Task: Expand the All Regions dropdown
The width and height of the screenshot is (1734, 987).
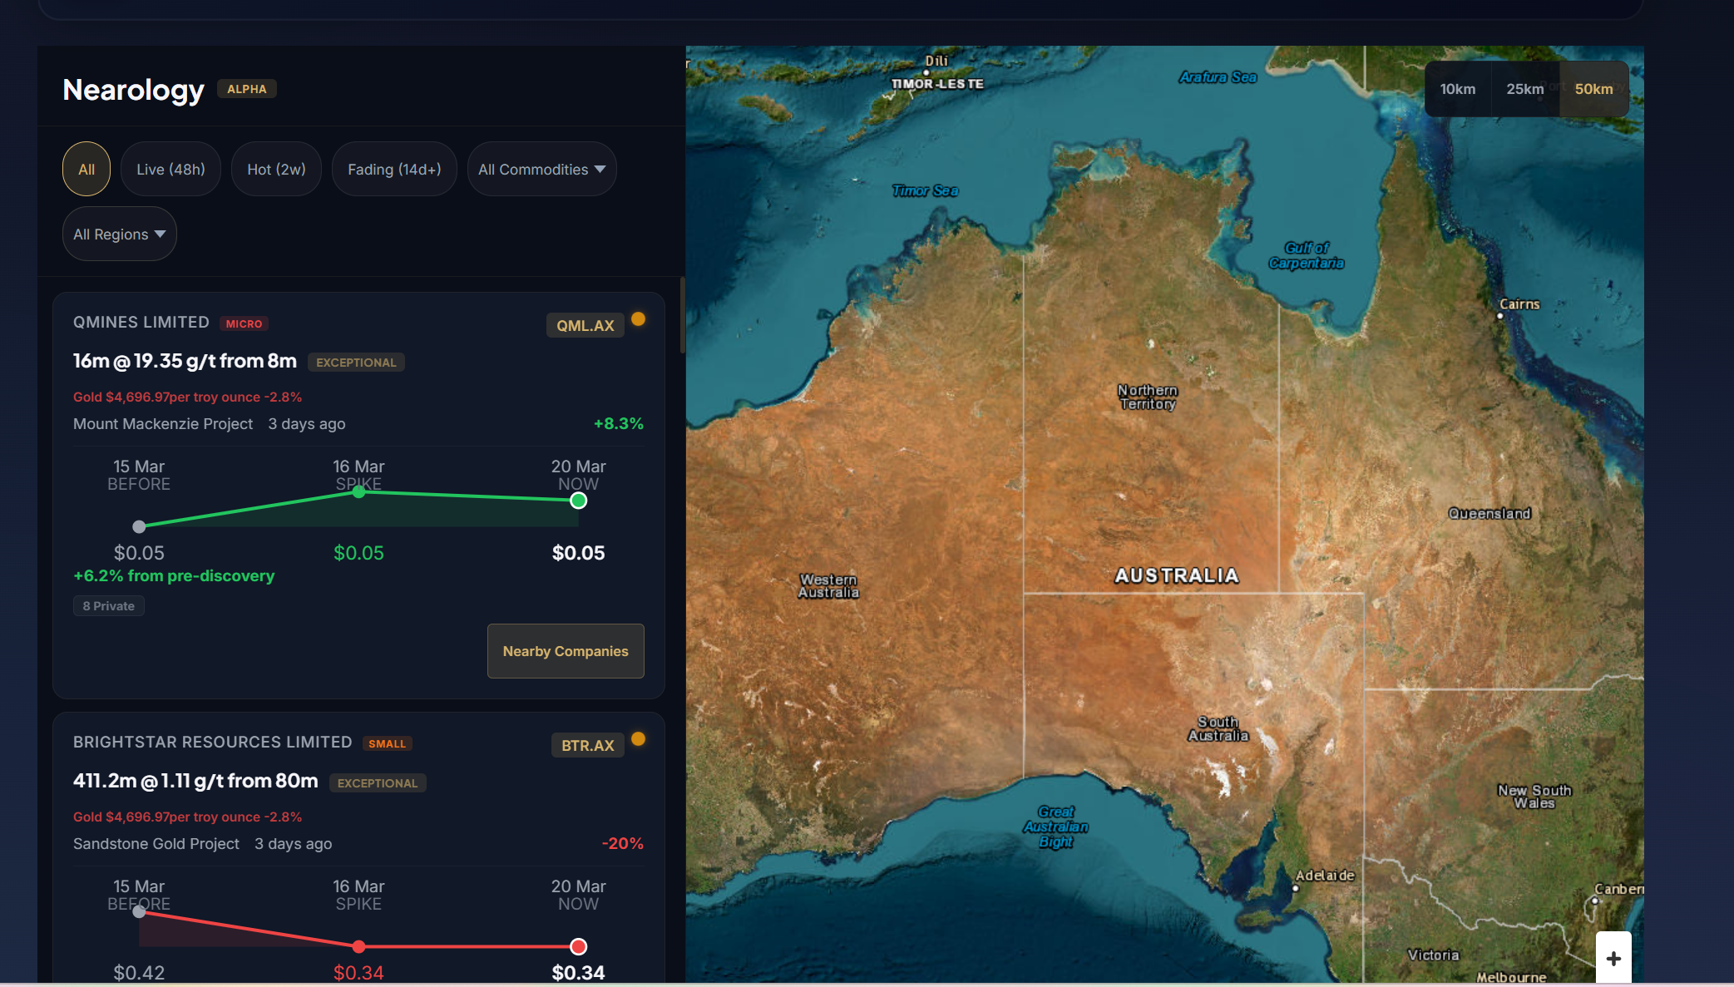Action: pos(119,234)
